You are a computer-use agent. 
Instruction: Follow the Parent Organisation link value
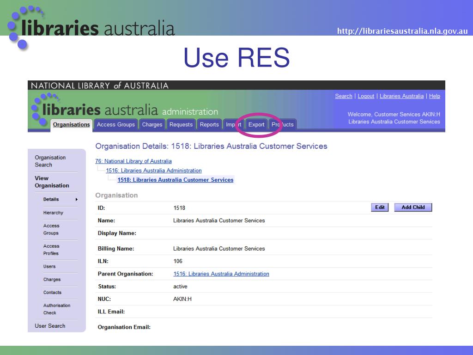pos(221,274)
